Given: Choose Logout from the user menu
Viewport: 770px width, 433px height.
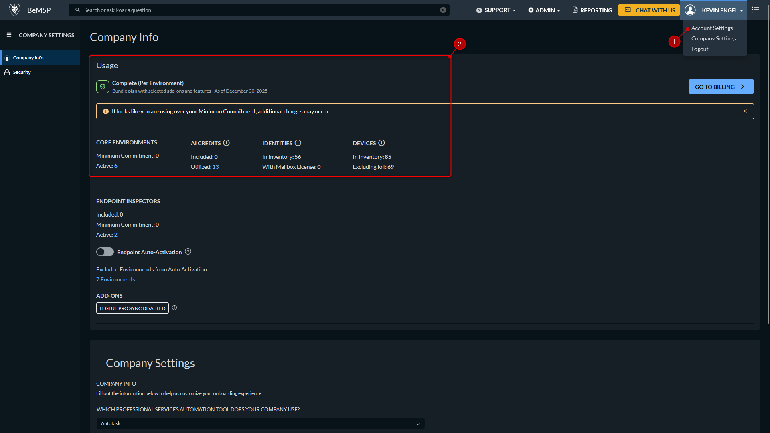Looking at the screenshot, I should coord(700,49).
